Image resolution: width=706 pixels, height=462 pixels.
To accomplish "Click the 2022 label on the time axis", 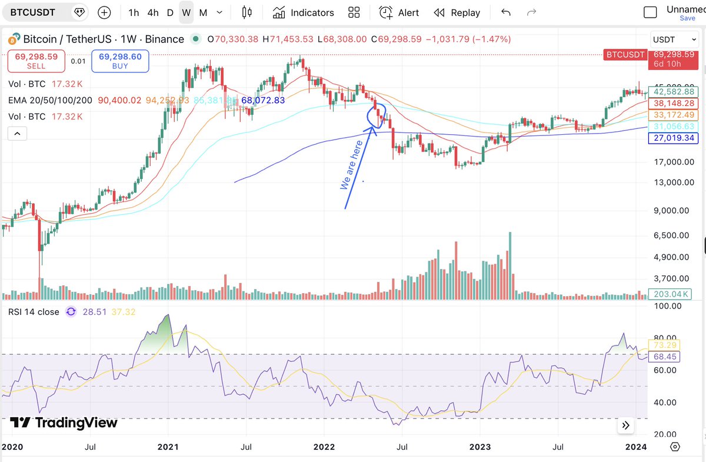I will point(325,447).
